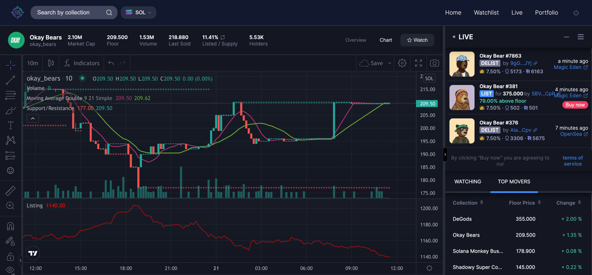Minimize the LIVE panel
Image resolution: width=592 pixels, height=275 pixels.
click(566, 37)
